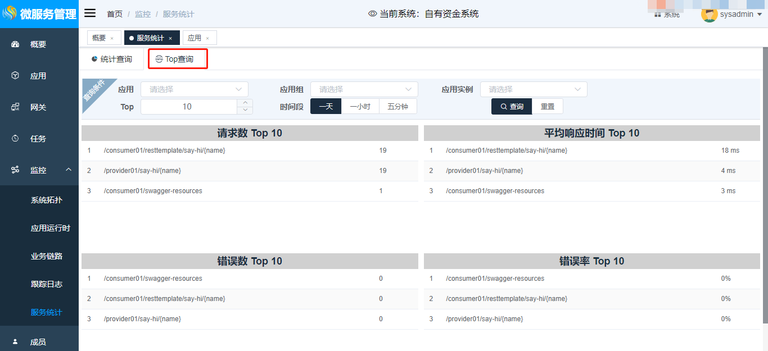Open 任务 tasks in sidebar
Image resolution: width=768 pixels, height=351 pixels.
coord(38,139)
